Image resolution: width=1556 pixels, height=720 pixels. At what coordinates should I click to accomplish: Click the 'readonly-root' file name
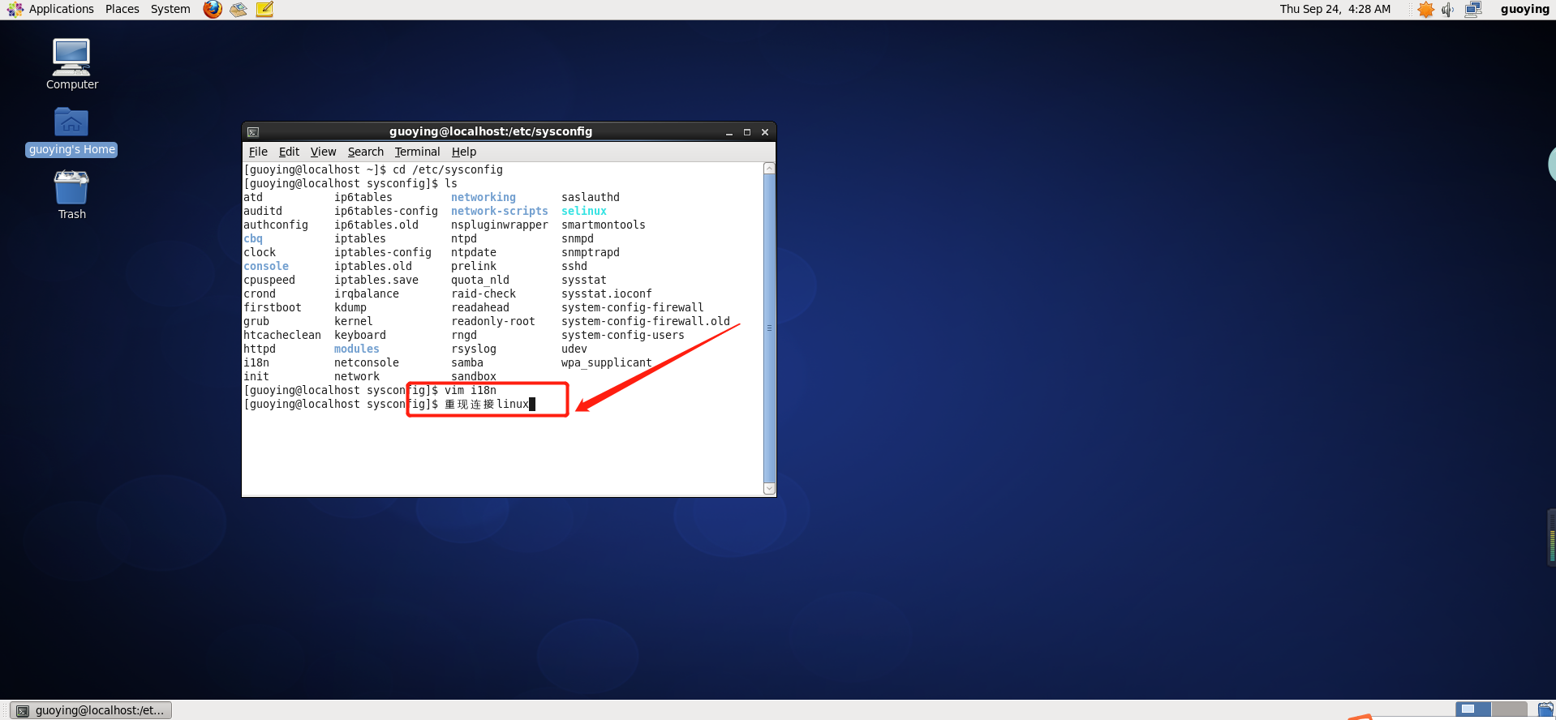493,321
